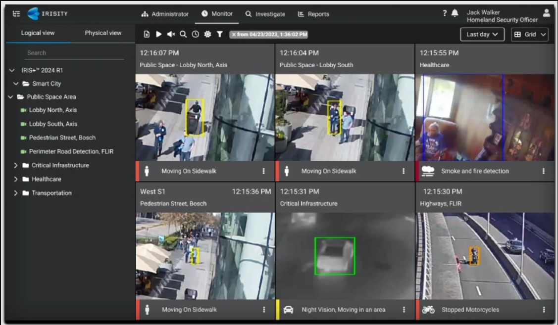Viewport: 558px width, 325px height.
Task: Open the Critical Infrastructure night vision thumbnail
Action: [x=345, y=256]
